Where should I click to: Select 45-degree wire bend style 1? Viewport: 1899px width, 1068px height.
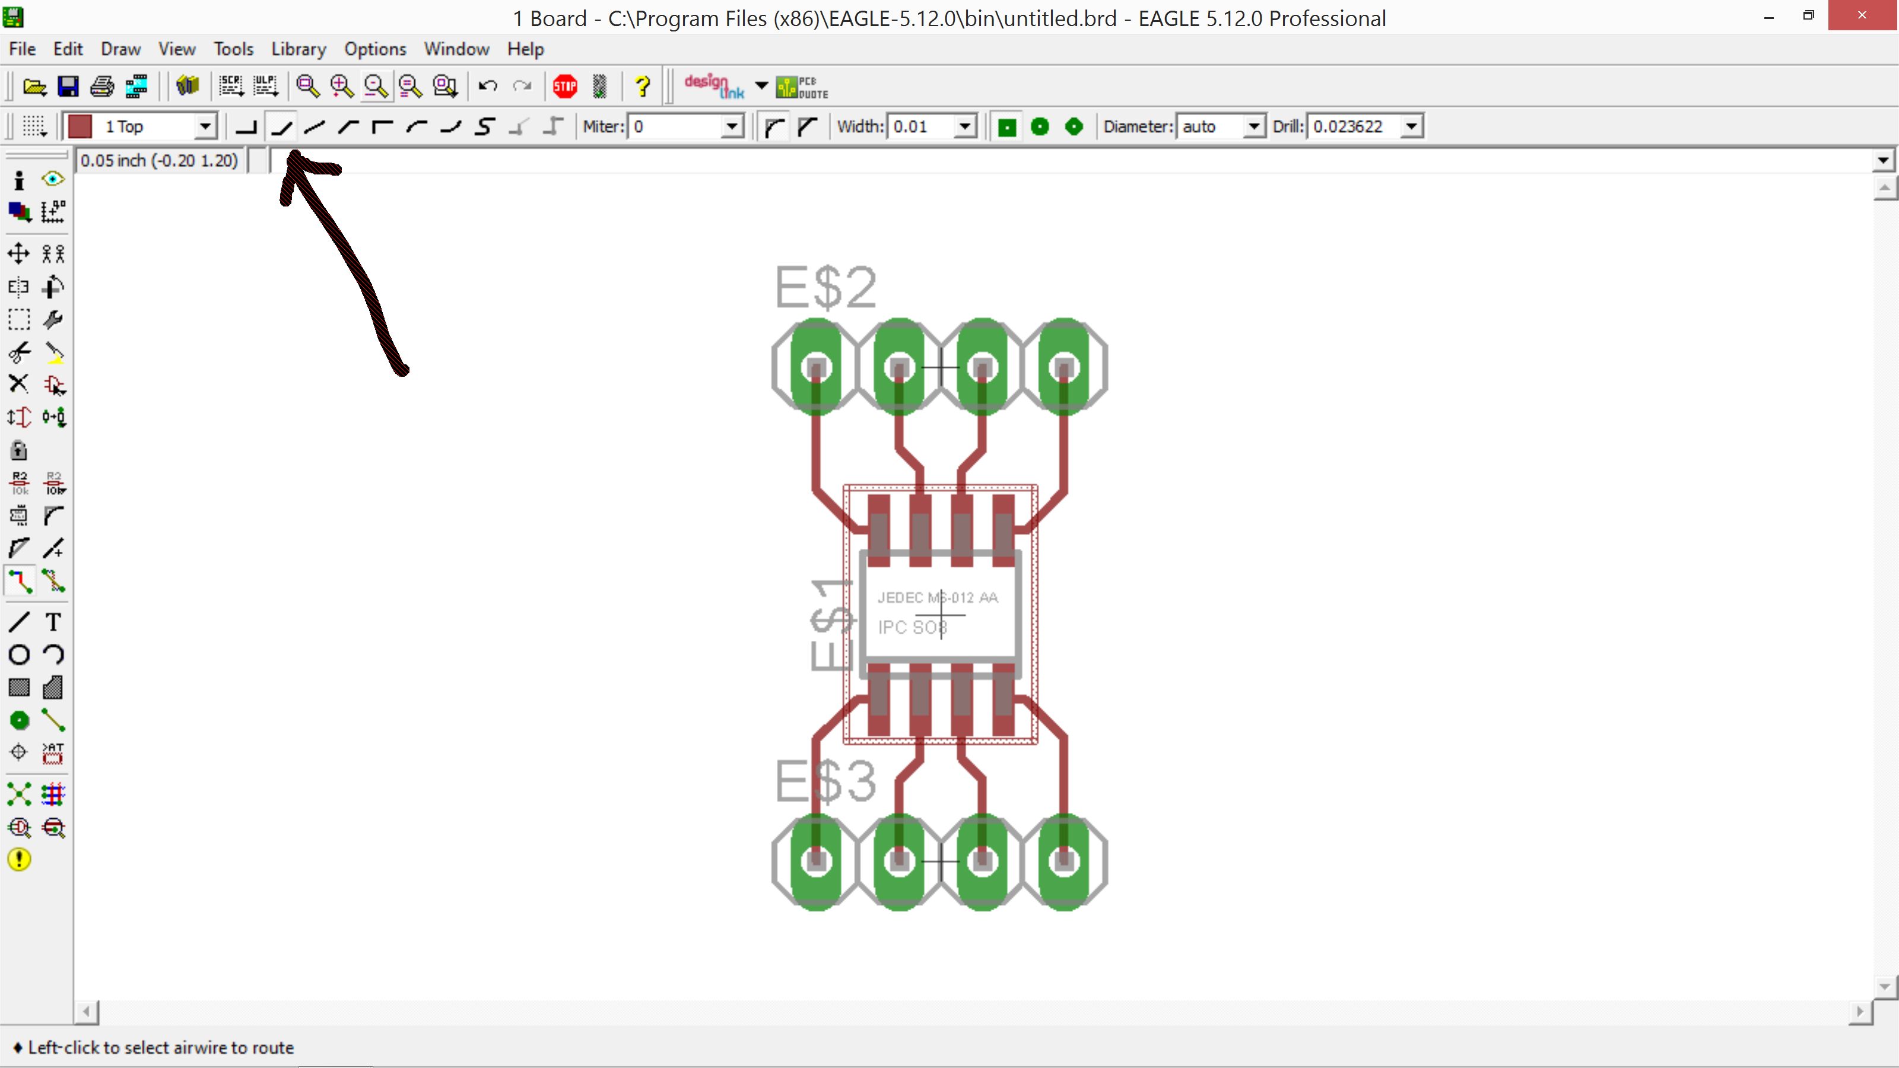click(x=281, y=127)
